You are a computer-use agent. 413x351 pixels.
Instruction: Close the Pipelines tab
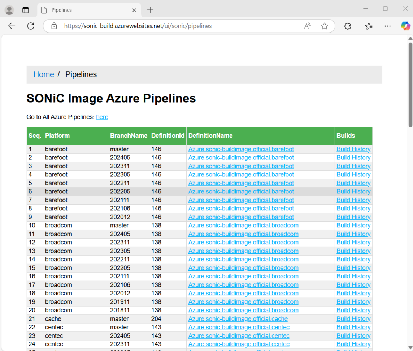(134, 10)
